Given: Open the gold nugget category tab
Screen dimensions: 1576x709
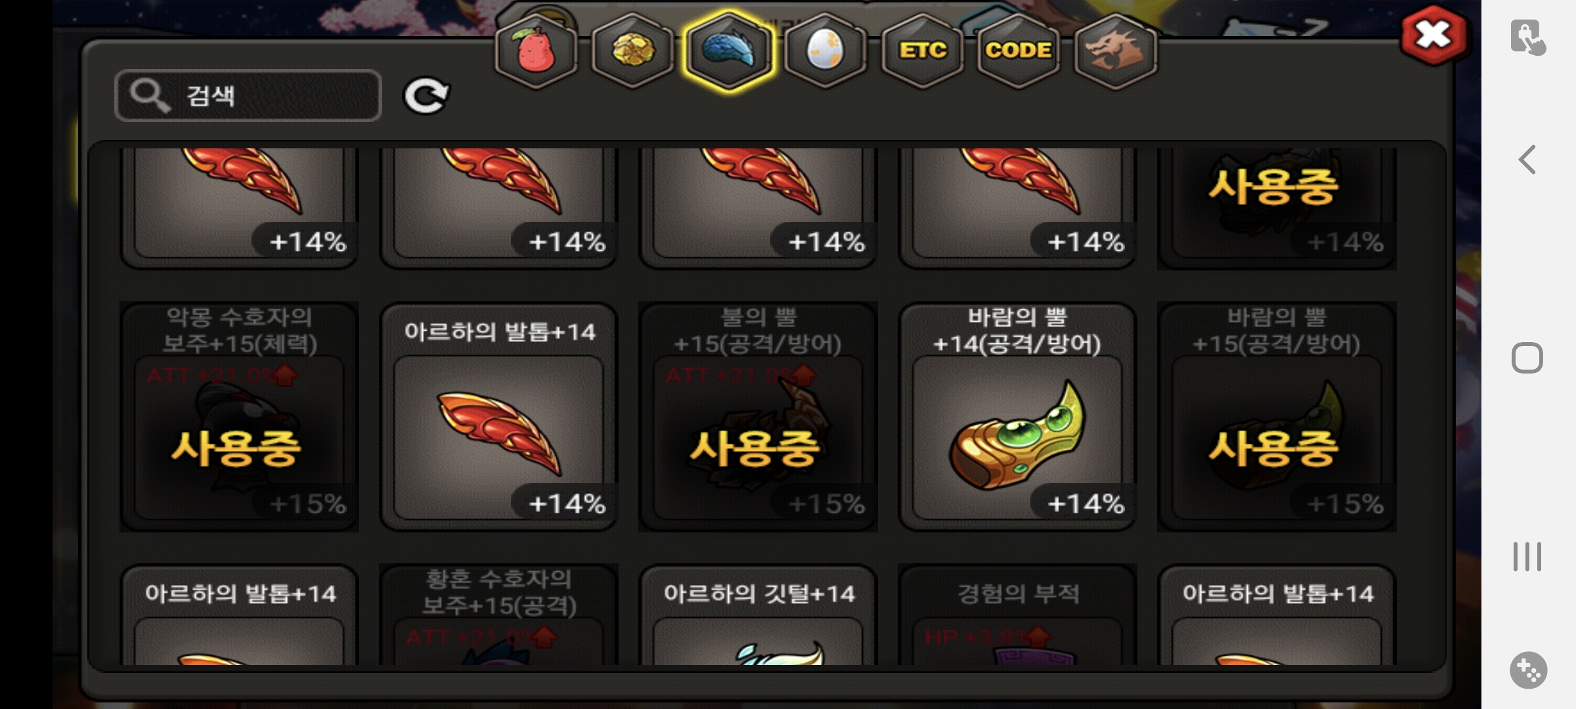Looking at the screenshot, I should [632, 51].
